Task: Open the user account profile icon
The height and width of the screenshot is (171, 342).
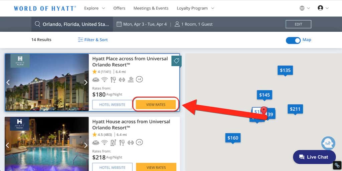Action: click(x=320, y=8)
